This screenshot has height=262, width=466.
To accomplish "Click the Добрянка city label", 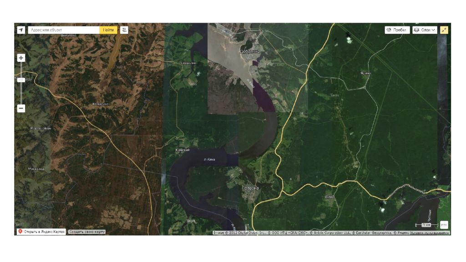I will point(250,51).
